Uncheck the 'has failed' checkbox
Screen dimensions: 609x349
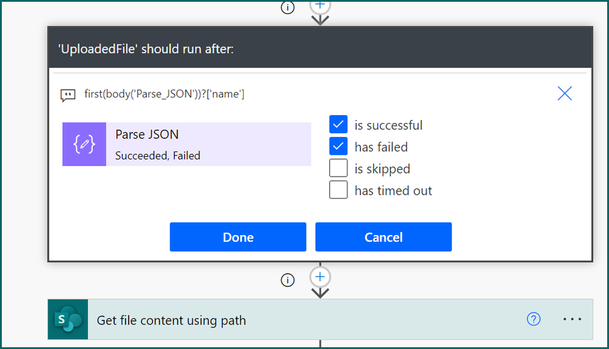pyautogui.click(x=338, y=146)
